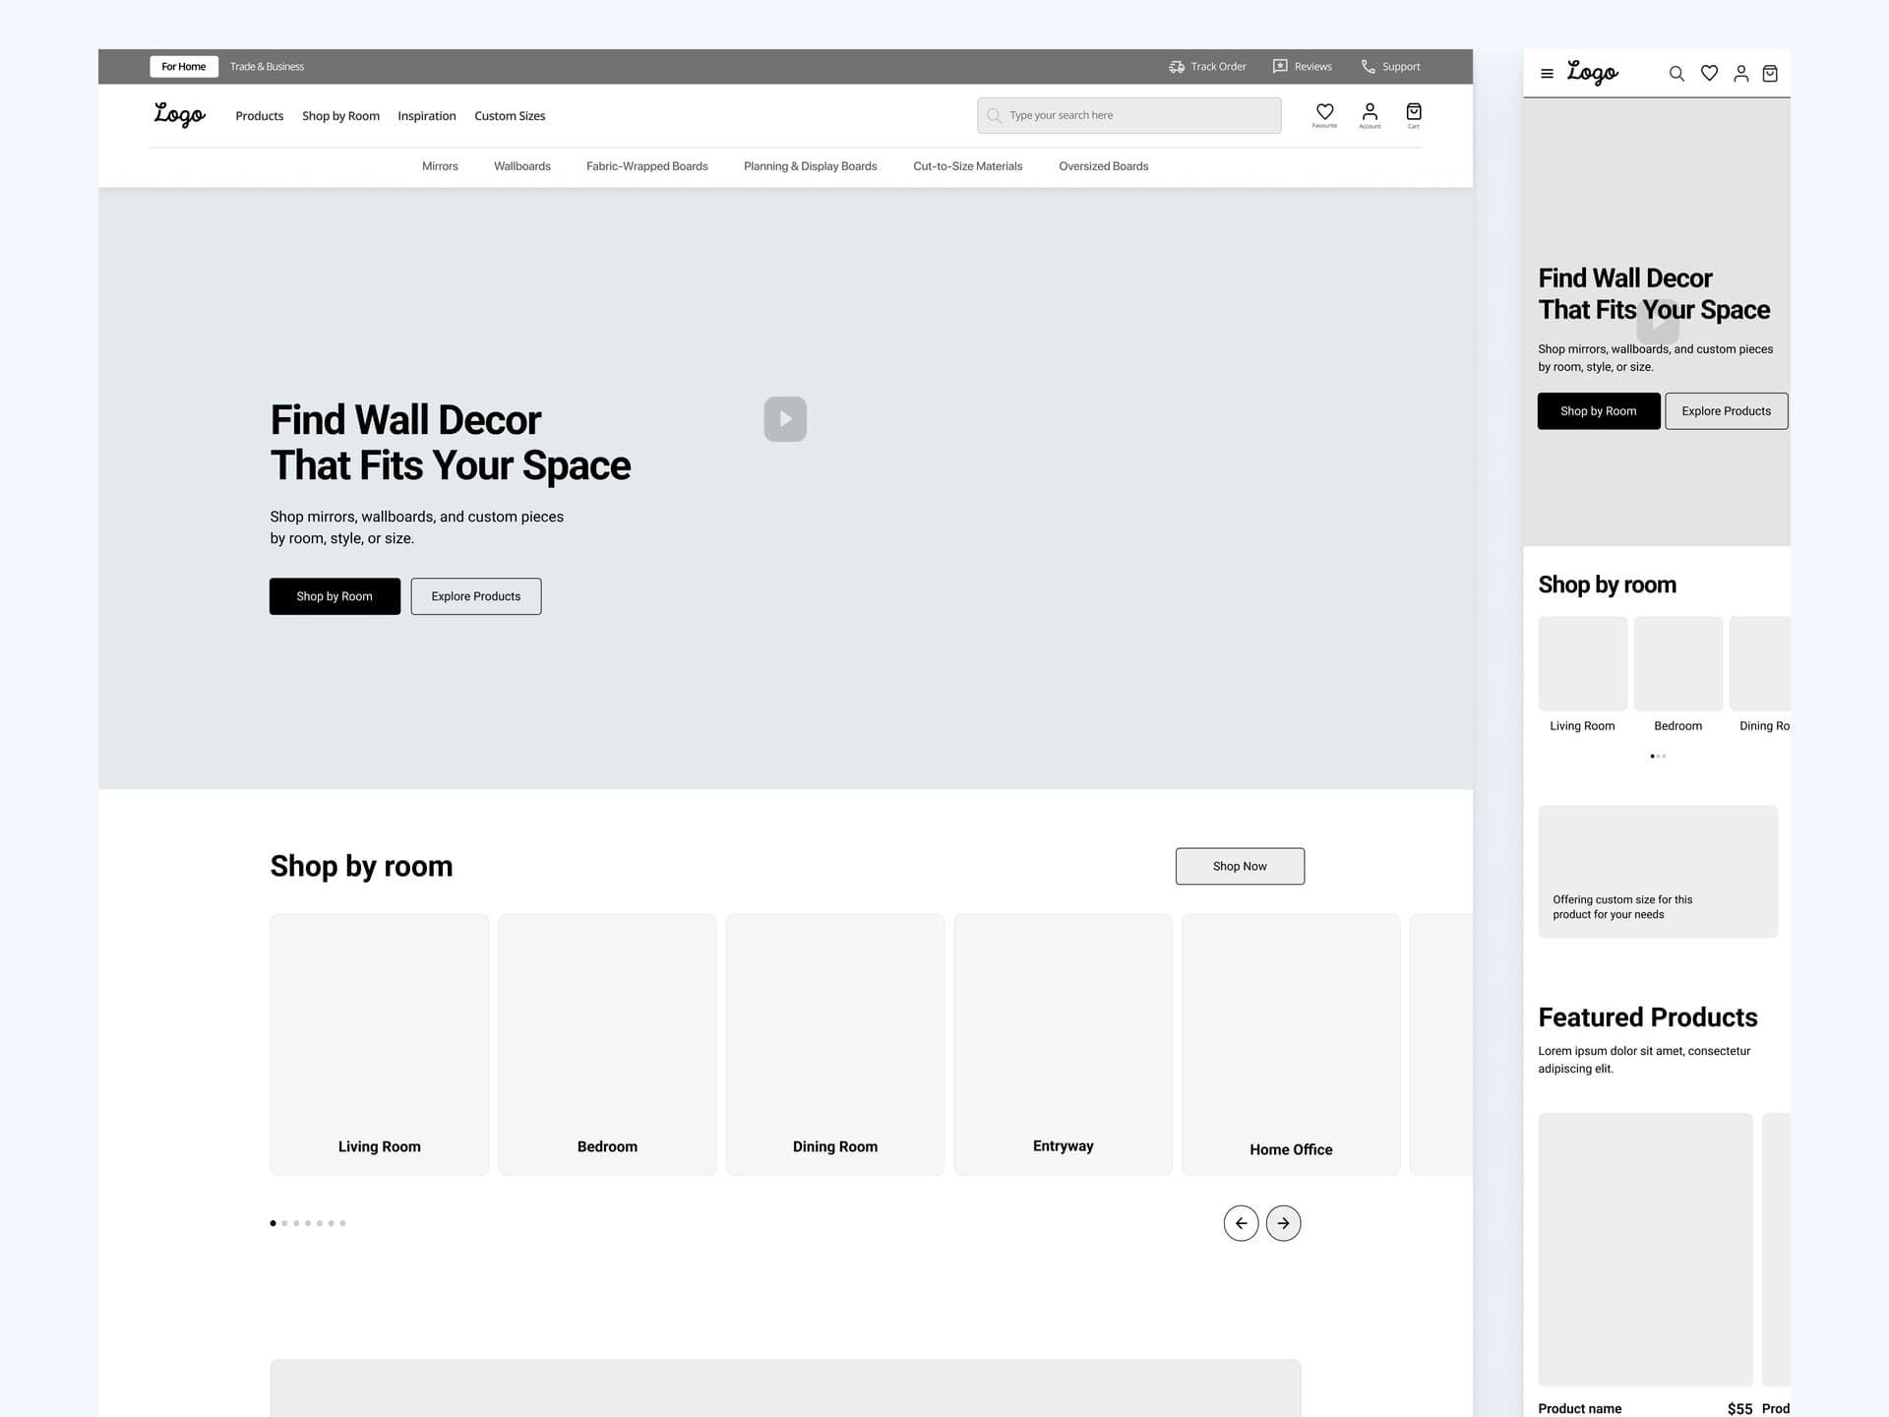The image size is (1889, 1417).
Task: Open Reviews link in top bar
Action: click(1302, 67)
